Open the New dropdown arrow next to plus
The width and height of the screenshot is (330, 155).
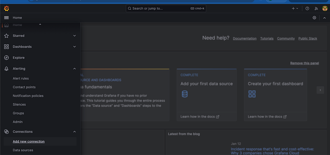pyautogui.click(x=297, y=9)
